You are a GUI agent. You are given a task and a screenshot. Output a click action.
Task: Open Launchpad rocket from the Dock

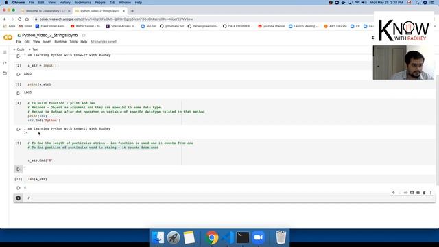(174, 237)
